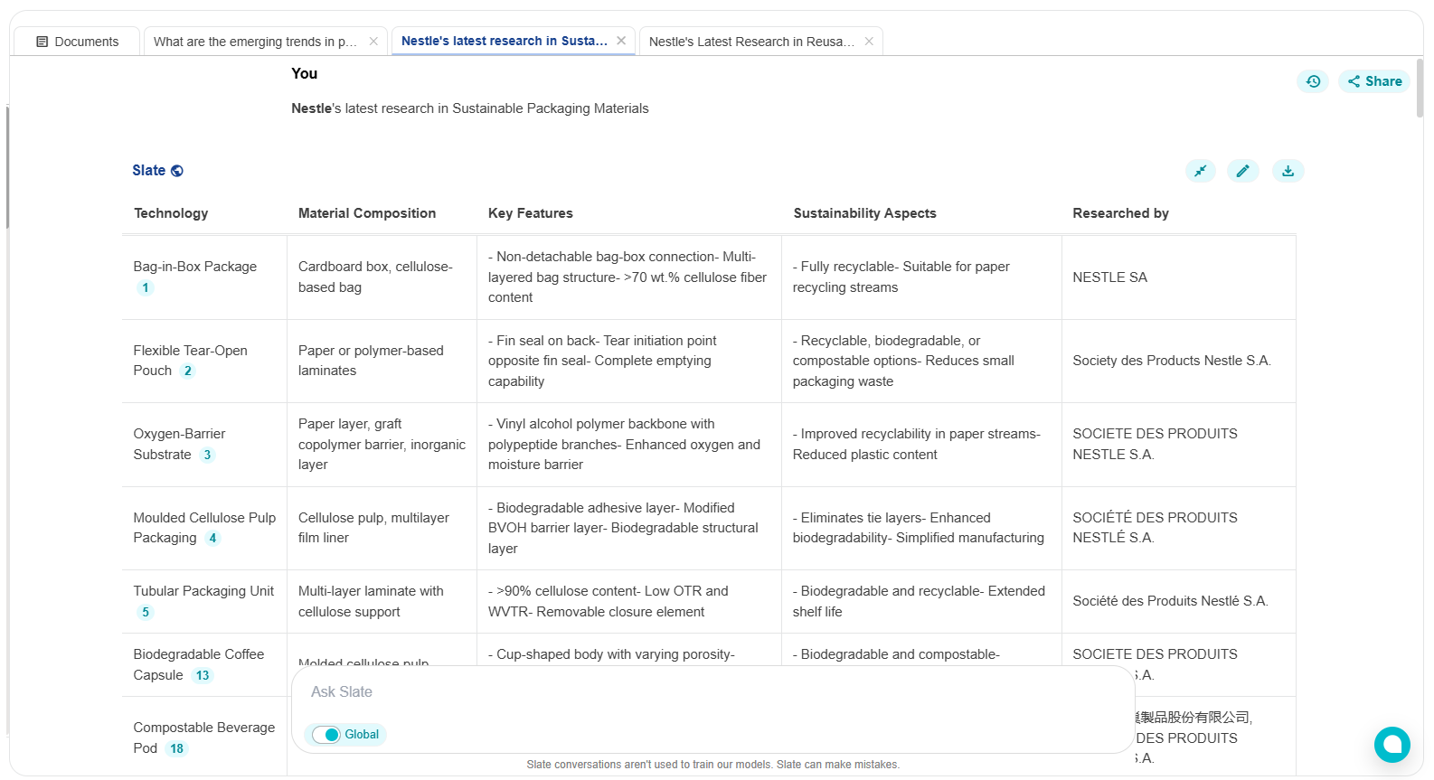The width and height of the screenshot is (1434, 780).
Task: Click the Share button
Action: [x=1374, y=81]
